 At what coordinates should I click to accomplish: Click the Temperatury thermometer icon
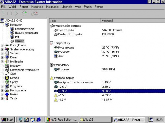click(x=51, y=43)
